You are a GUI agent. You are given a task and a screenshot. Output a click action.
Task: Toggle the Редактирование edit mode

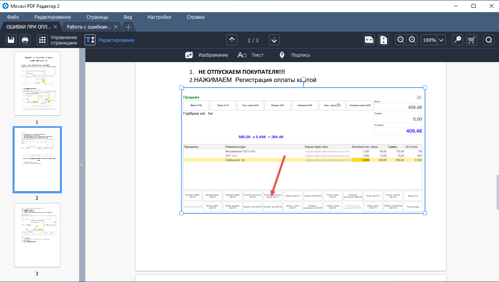[90, 40]
